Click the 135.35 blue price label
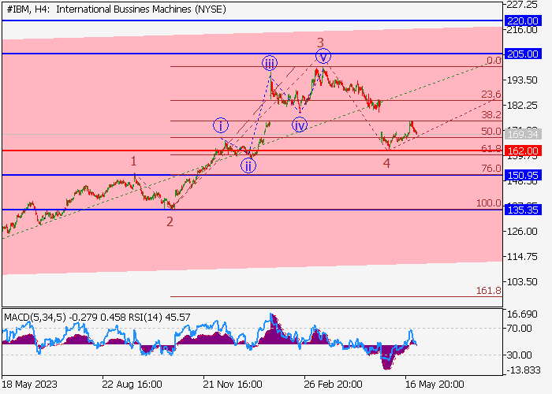Image resolution: width=552 pixels, height=394 pixels. point(523,210)
